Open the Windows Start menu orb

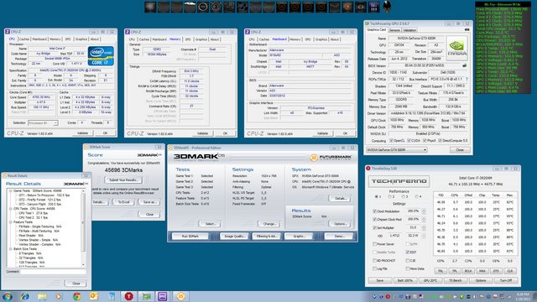[8, 296]
